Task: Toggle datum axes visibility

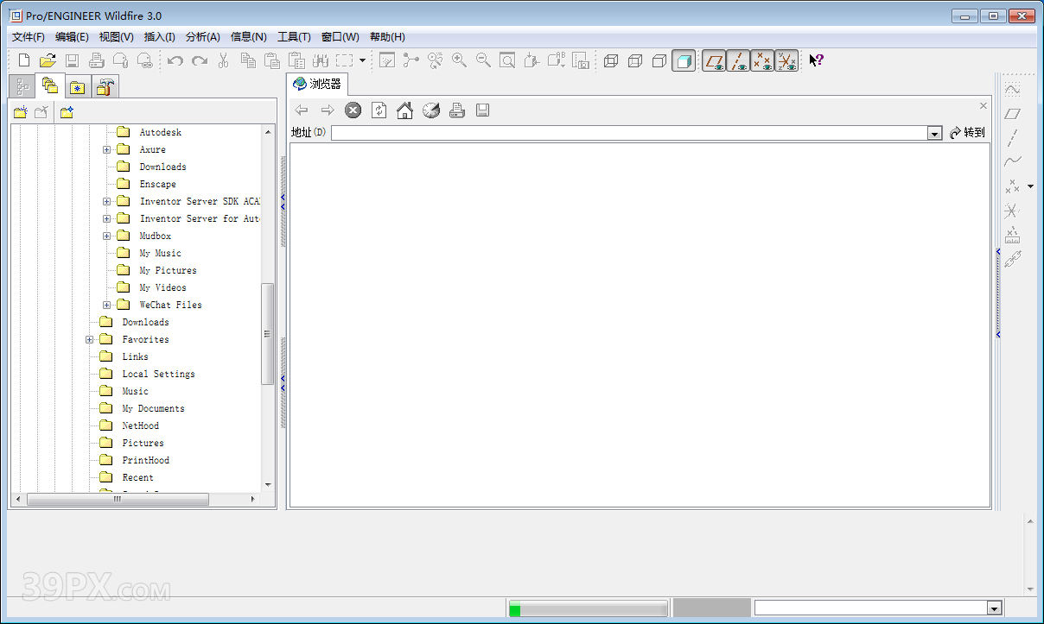Action: [x=738, y=61]
